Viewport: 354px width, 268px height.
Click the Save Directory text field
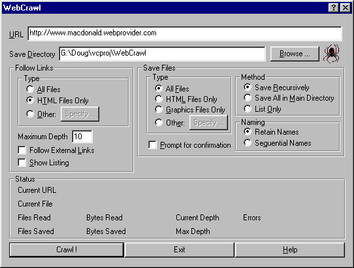(162, 54)
